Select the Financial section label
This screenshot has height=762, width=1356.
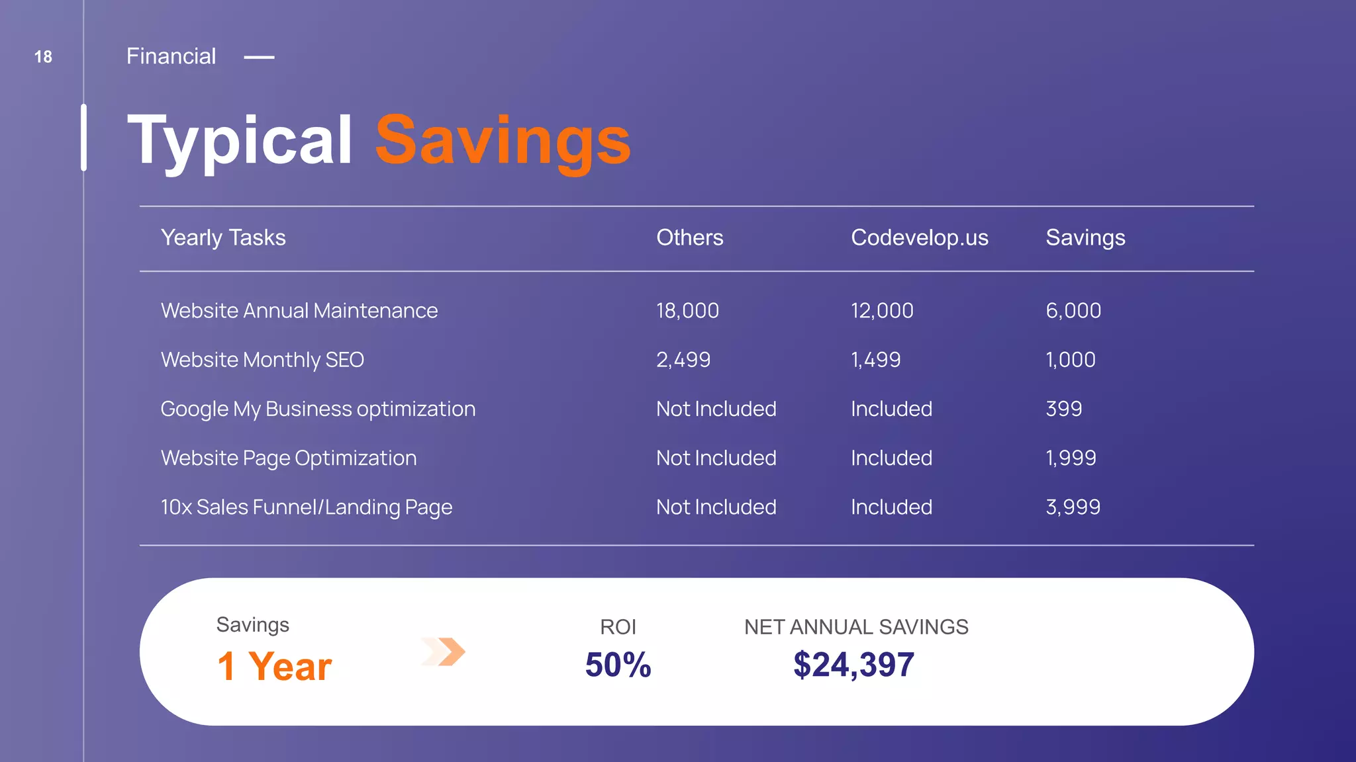point(171,56)
